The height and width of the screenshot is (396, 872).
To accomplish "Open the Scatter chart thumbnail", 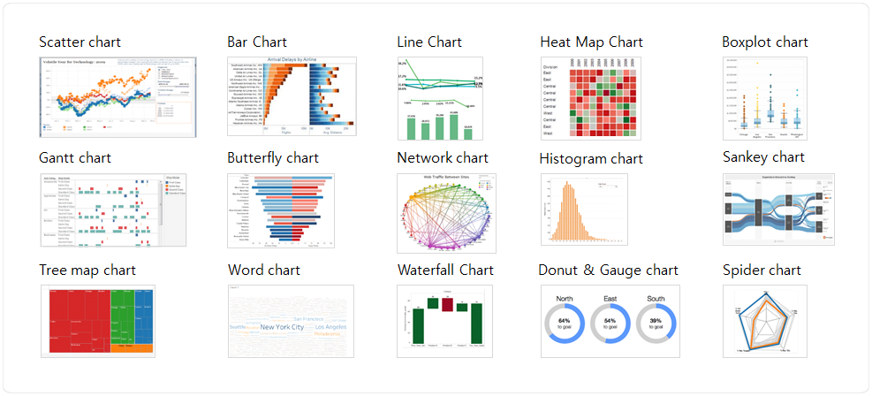I will pyautogui.click(x=118, y=96).
